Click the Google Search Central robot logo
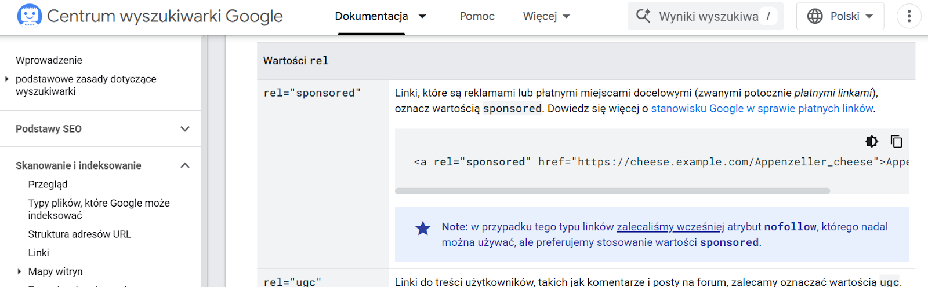928x287 pixels. [30, 16]
